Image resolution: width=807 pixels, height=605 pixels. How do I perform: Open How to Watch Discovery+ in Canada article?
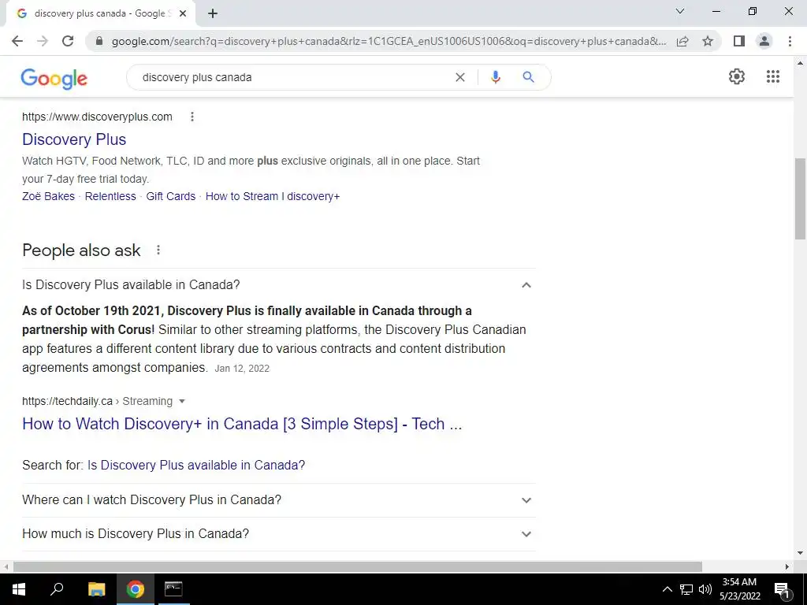tap(242, 424)
